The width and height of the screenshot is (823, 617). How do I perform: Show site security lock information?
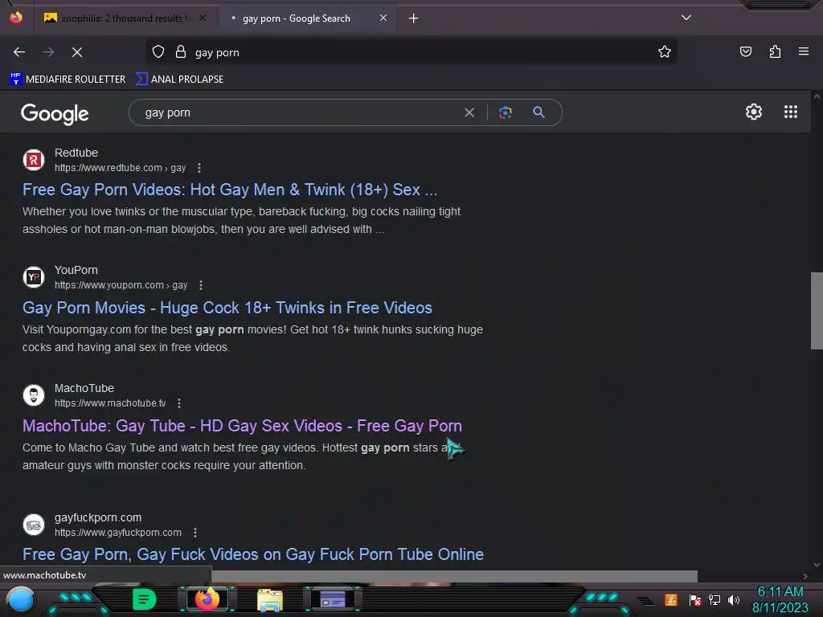(181, 52)
